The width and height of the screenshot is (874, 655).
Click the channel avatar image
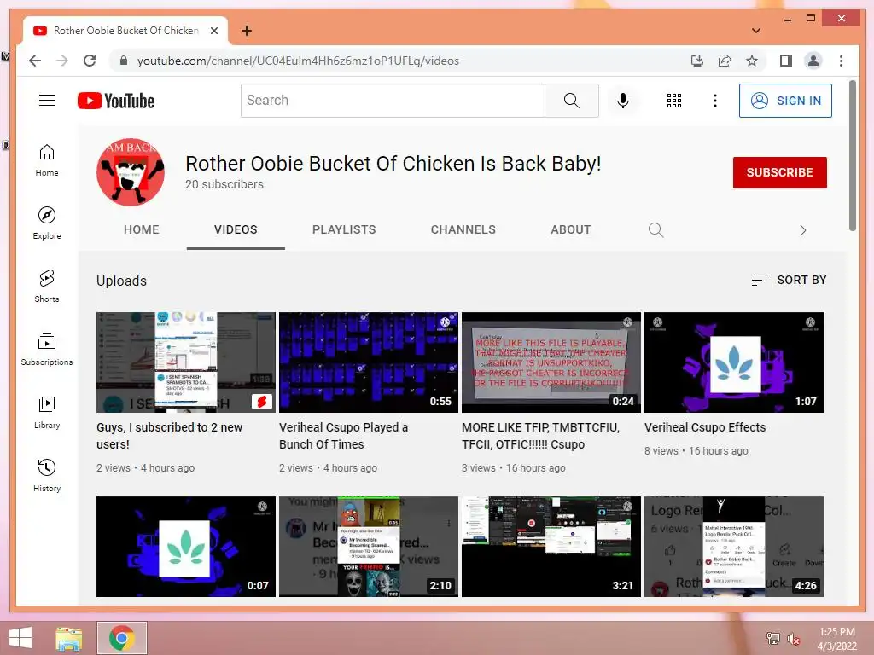pos(131,172)
